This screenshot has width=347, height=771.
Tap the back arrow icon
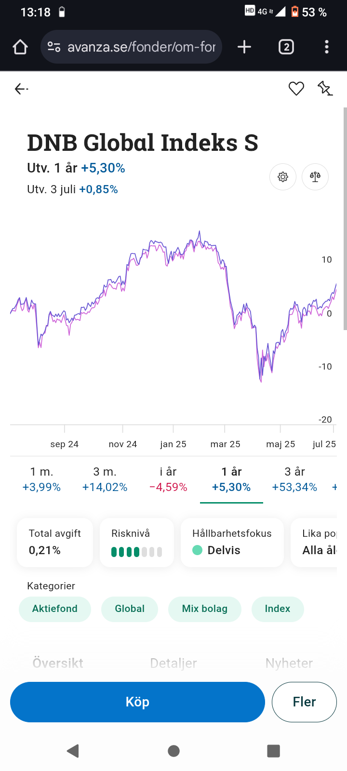pos(21,89)
